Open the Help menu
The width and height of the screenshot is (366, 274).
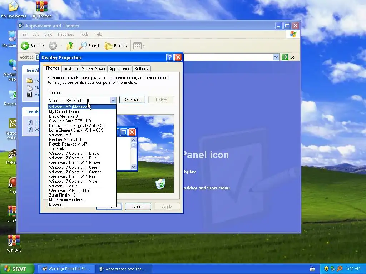[98, 34]
